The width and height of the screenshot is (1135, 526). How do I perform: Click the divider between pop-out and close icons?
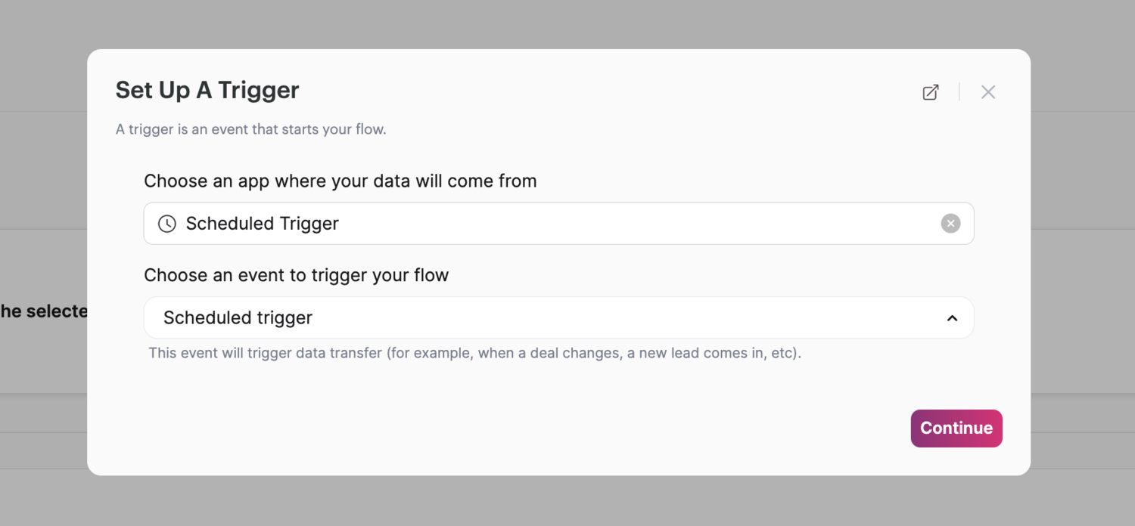[959, 92]
